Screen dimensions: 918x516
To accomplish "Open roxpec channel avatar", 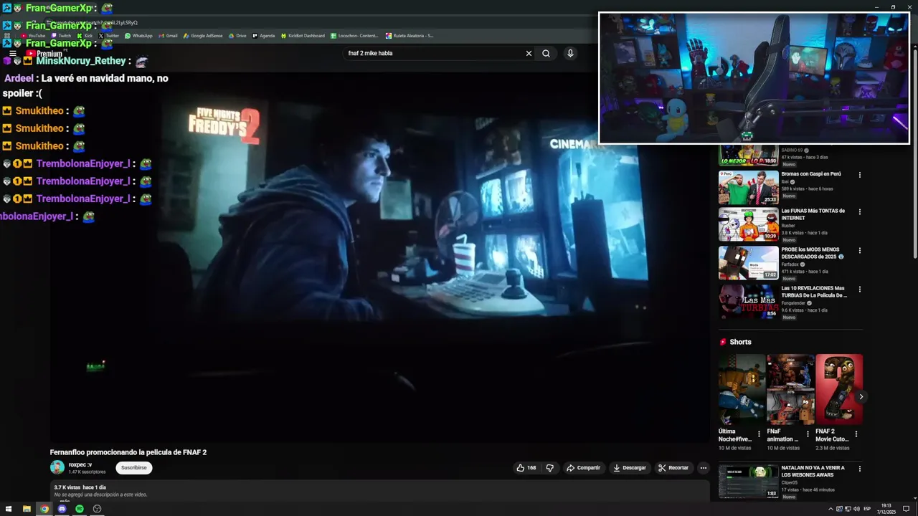I will [57, 468].
